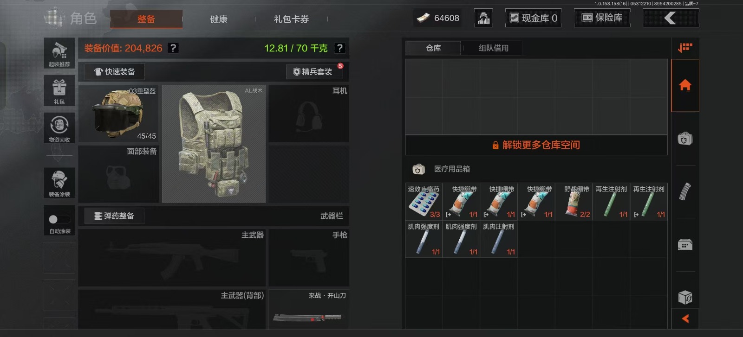
Task: Click the question mark beside 装备价值
Action: click(x=173, y=48)
